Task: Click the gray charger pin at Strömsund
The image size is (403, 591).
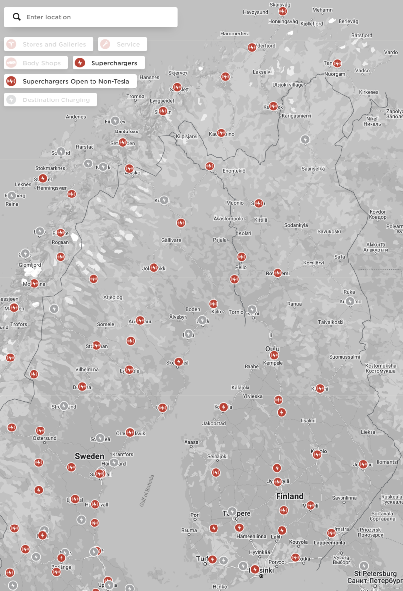Action: 64,406
